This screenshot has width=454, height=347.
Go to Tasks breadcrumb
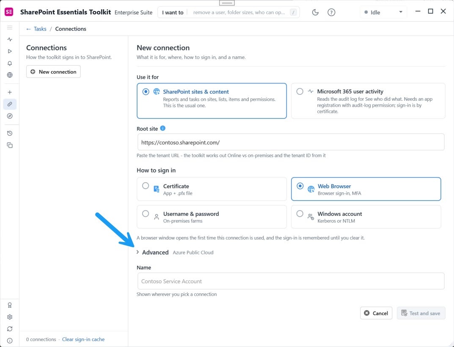pos(40,29)
